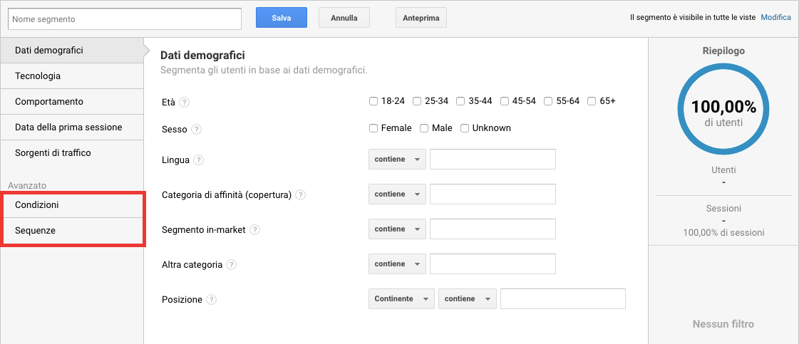The height and width of the screenshot is (344, 799).
Task: Expand the Continente dropdown for Posizione
Action: click(401, 299)
